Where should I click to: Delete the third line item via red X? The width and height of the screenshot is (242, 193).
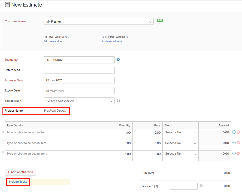click(x=238, y=153)
